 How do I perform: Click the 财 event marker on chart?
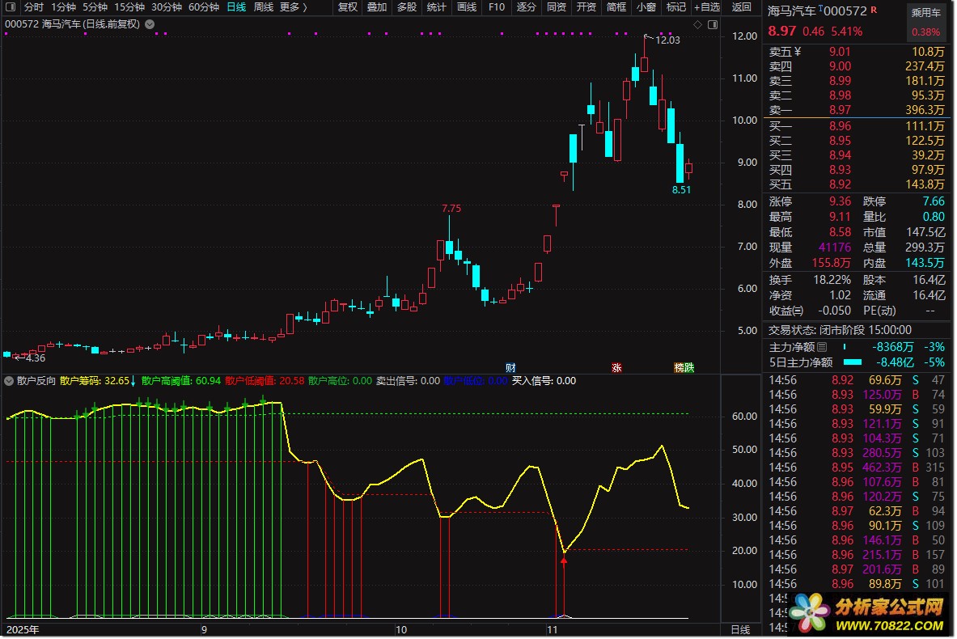(510, 367)
